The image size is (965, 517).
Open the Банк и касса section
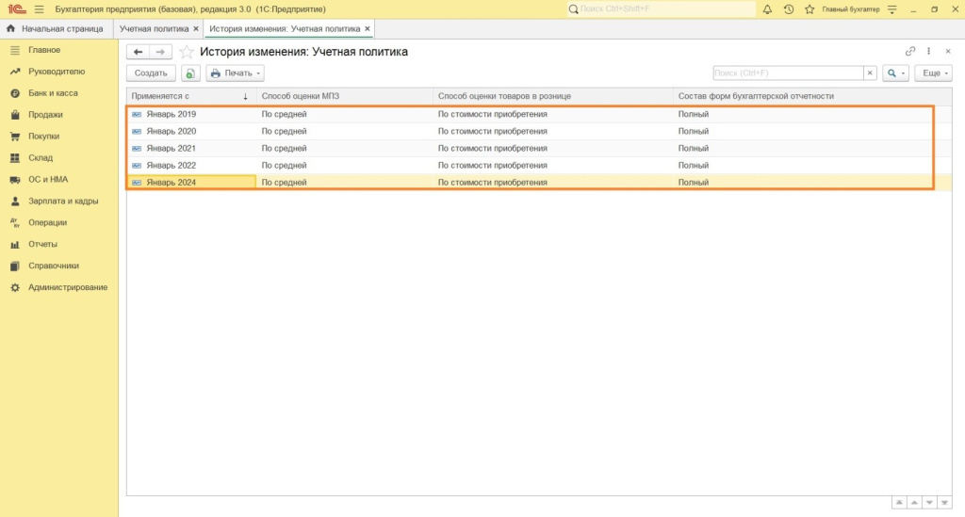point(53,93)
